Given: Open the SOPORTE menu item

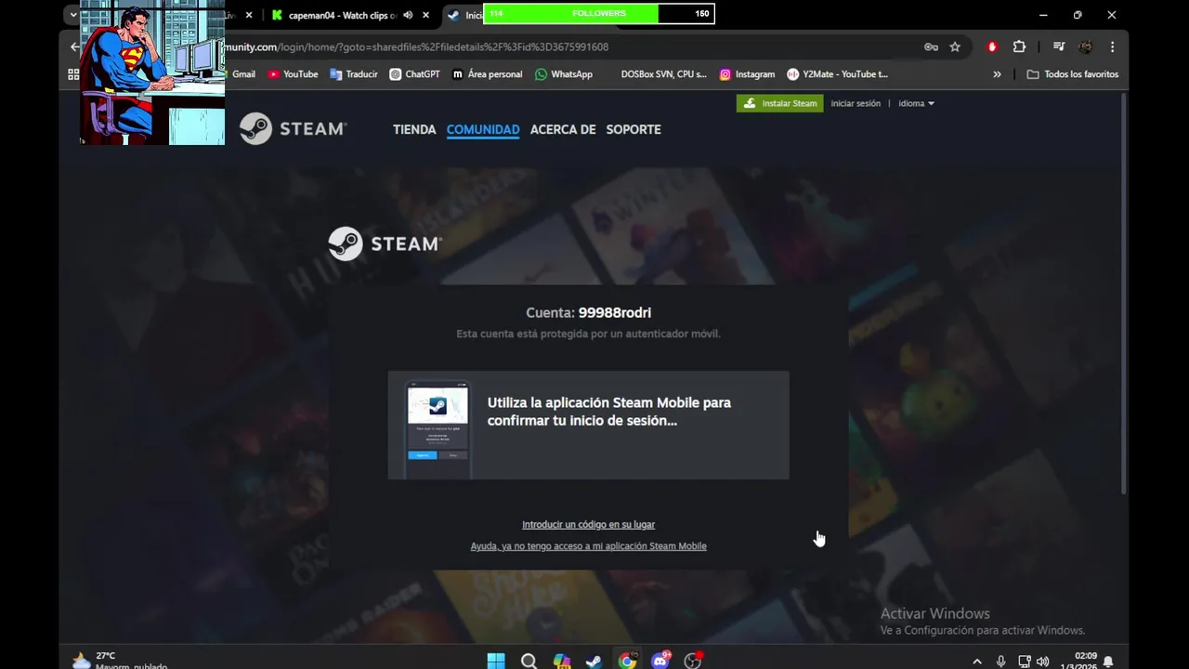Looking at the screenshot, I should [634, 129].
